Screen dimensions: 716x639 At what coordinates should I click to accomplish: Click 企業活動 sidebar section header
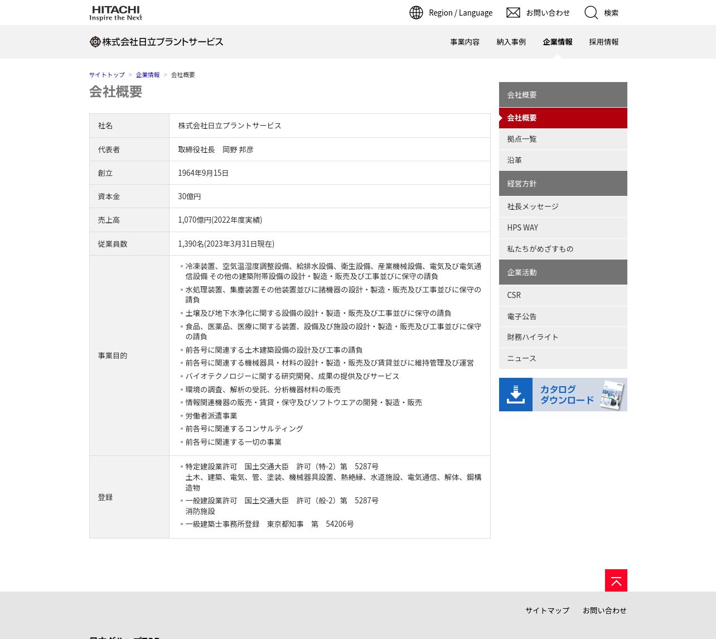(563, 272)
